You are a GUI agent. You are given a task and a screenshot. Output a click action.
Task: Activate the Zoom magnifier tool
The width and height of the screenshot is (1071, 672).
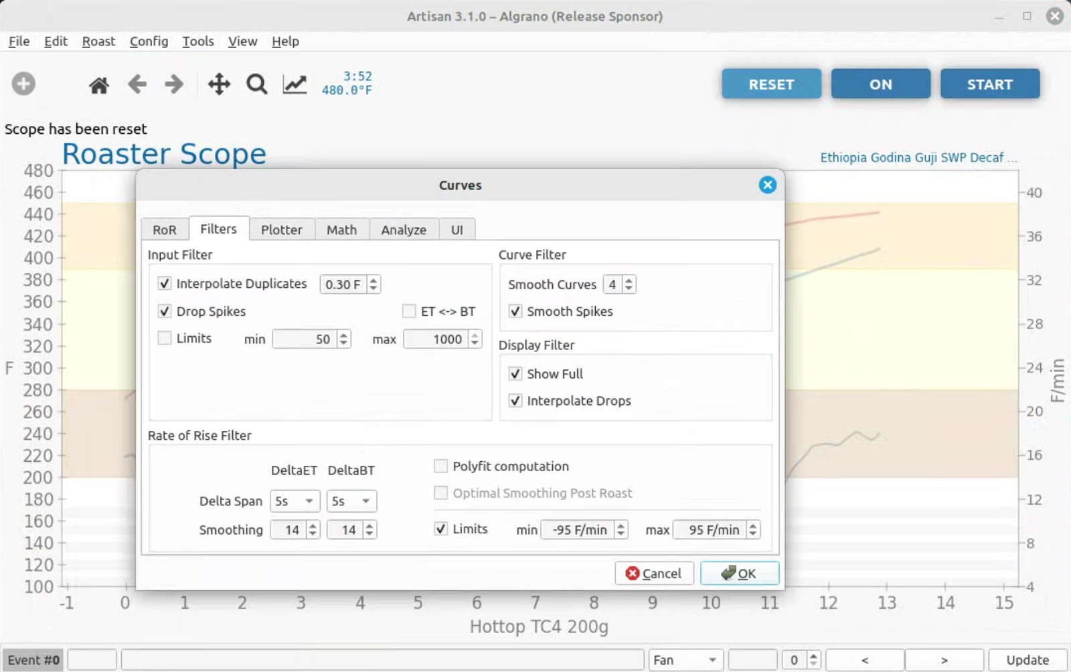256,84
